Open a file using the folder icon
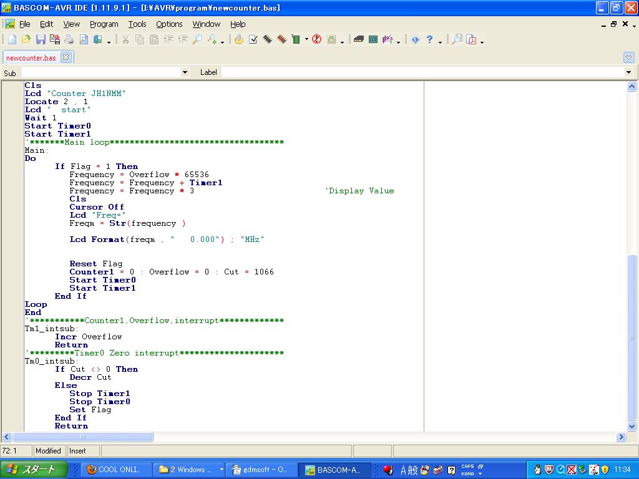The width and height of the screenshot is (639, 479). point(26,39)
